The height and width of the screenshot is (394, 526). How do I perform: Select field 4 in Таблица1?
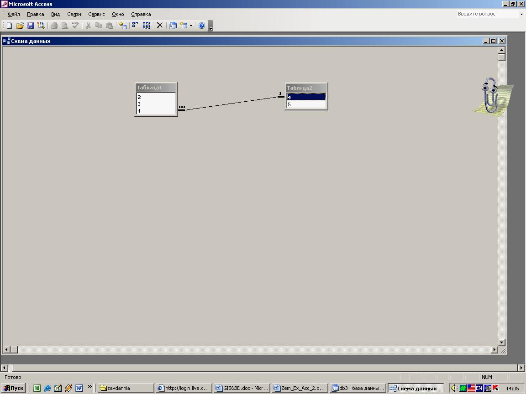tap(156, 110)
